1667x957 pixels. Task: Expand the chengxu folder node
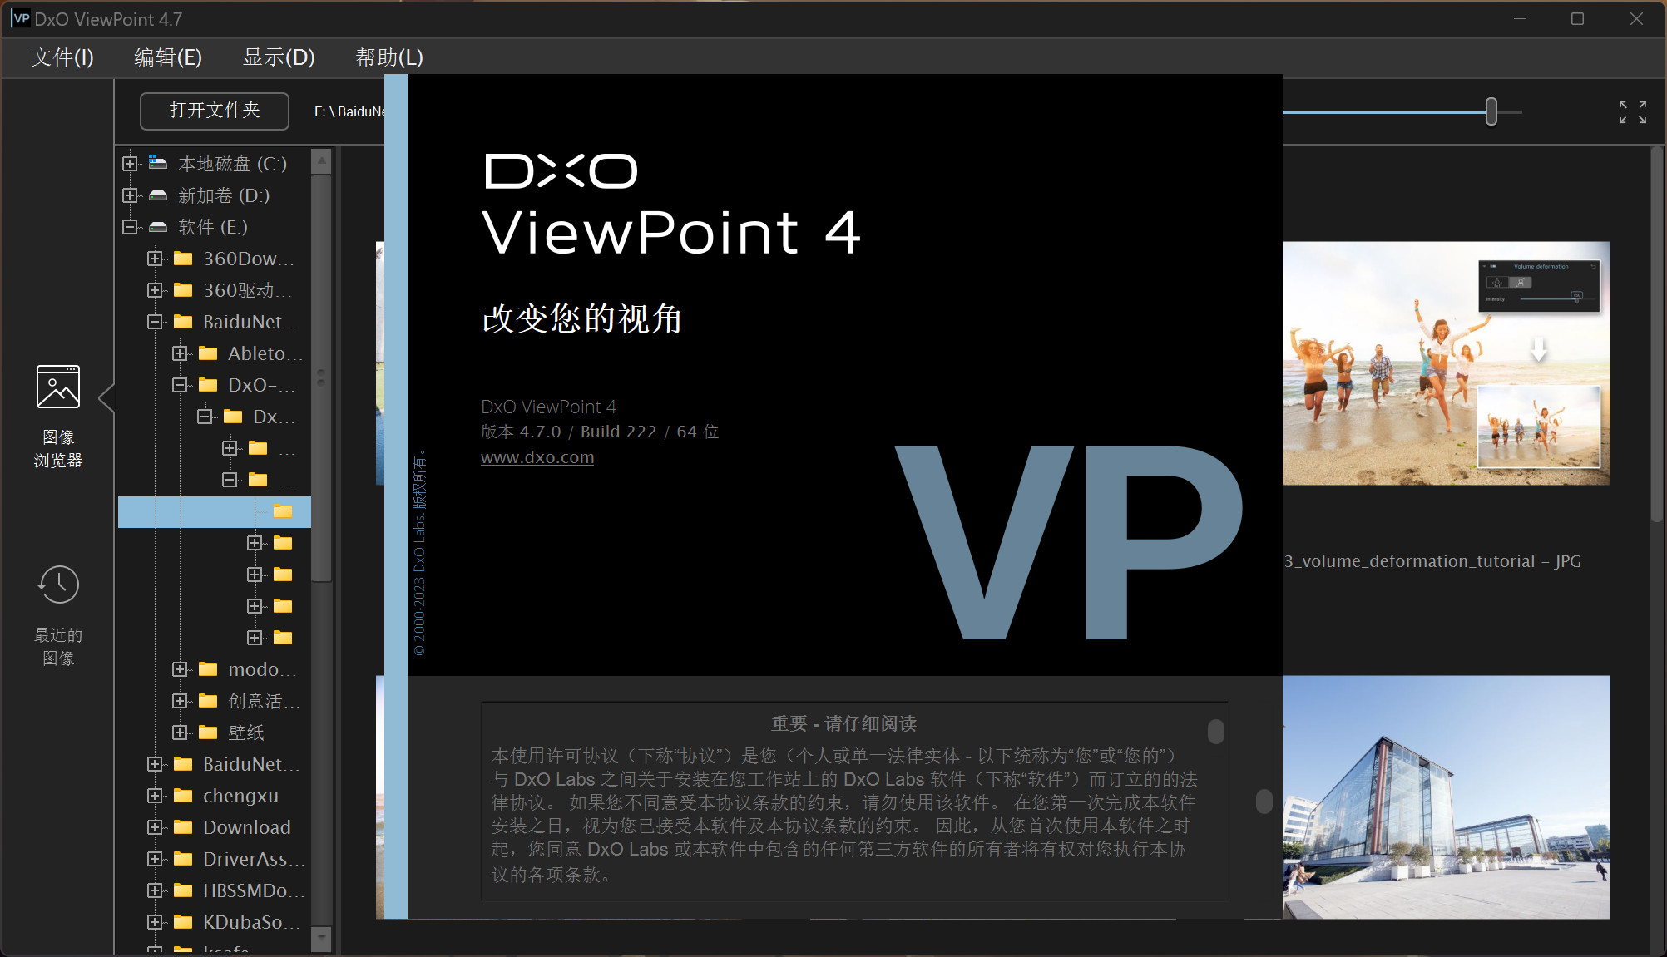pyautogui.click(x=155, y=796)
